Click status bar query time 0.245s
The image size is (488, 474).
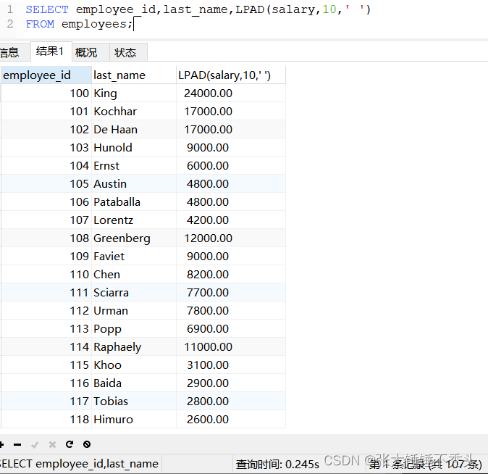[x=277, y=464]
